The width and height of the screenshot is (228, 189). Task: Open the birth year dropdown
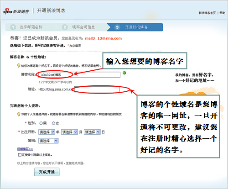pyautogui.click(x=47, y=132)
